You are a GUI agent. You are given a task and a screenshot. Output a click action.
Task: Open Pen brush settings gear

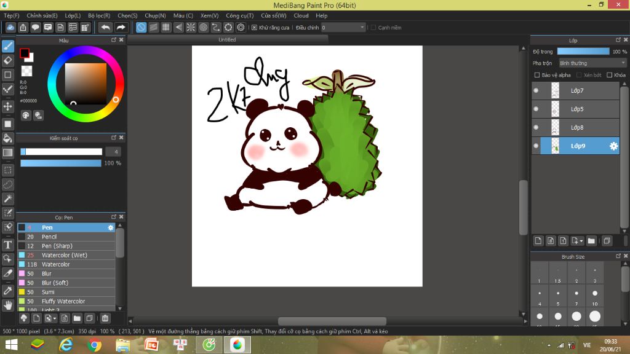tap(111, 227)
